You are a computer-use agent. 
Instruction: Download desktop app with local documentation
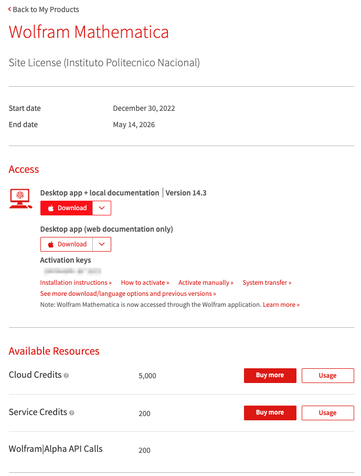pos(67,208)
